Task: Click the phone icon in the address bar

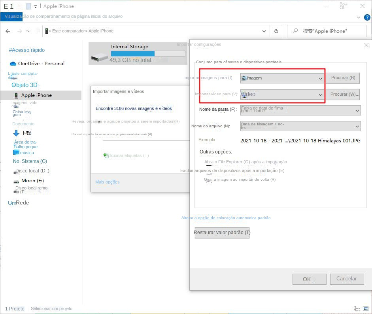Action: click(47, 31)
